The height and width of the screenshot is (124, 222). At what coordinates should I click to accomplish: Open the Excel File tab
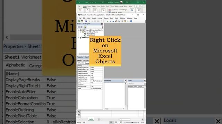tap(79, 6)
